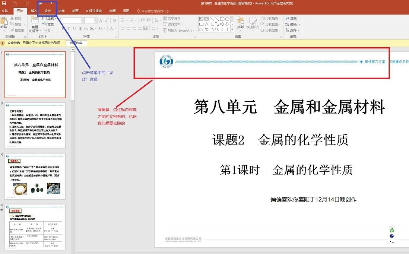Screen dimensions: 409x254
Task: Toggle italic formatting
Action: (69, 28)
